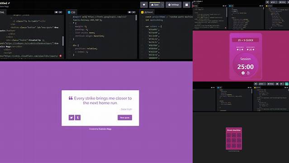The height and width of the screenshot is (163, 289).
Task: Select the JS Babel editor tab
Action: point(147,12)
